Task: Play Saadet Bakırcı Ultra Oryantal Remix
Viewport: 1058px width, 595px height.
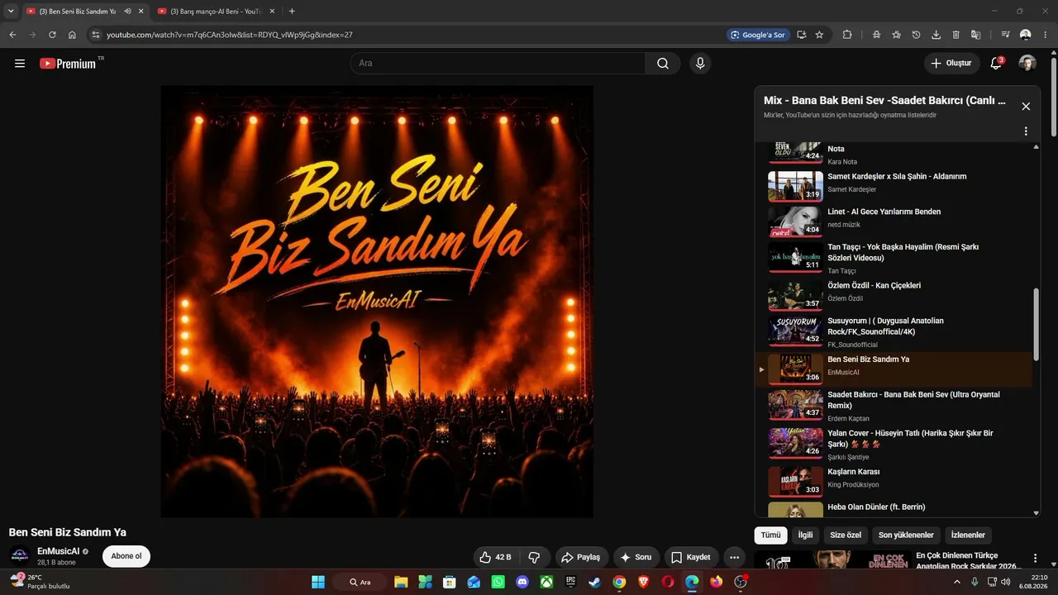Action: coord(896,406)
